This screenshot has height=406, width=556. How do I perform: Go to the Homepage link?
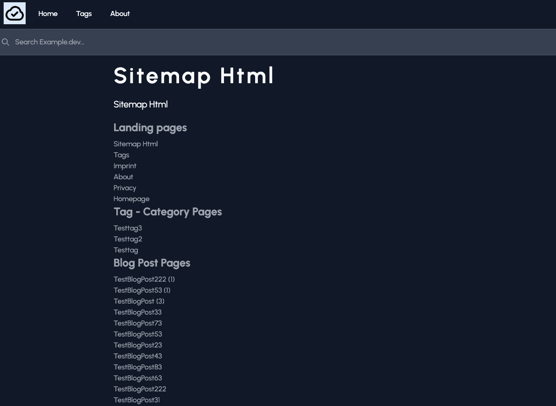click(x=131, y=199)
